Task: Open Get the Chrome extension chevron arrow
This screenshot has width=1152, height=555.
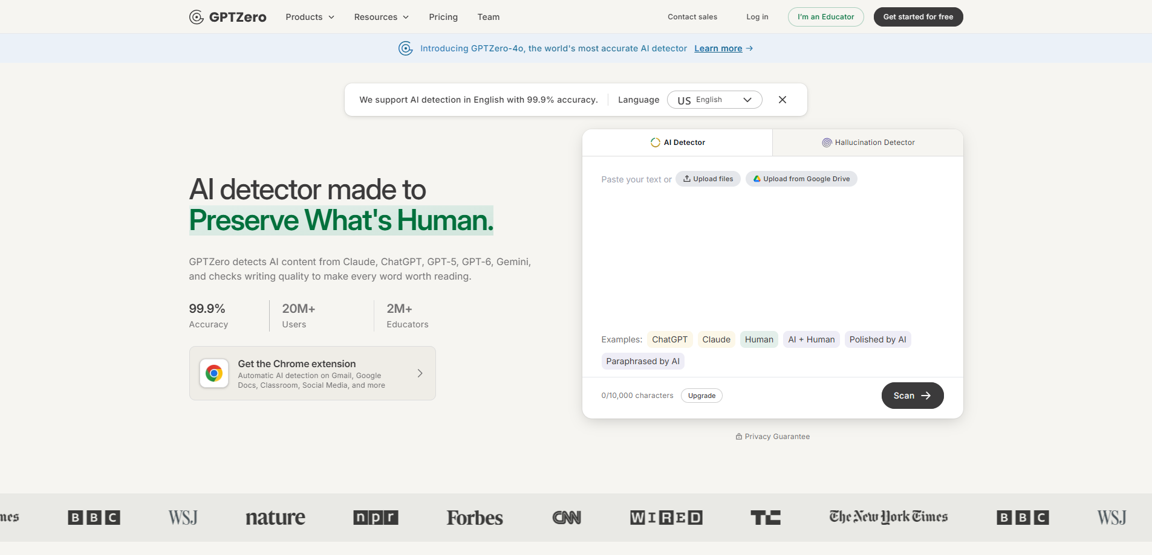Action: pos(420,373)
